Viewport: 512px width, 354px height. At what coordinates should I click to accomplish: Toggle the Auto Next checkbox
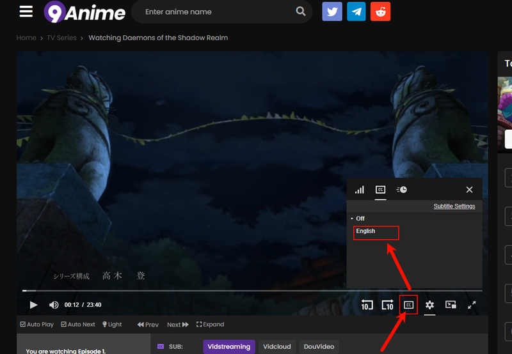click(78, 325)
